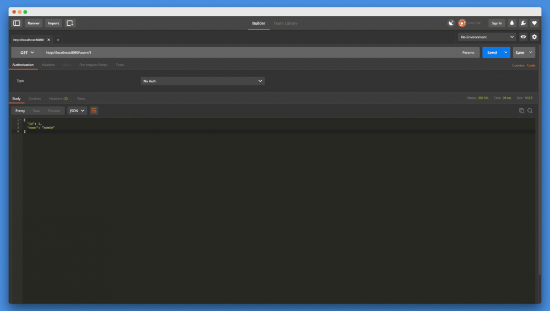The image size is (550, 311).
Task: Open Pre-request Script tab
Action: pos(94,65)
